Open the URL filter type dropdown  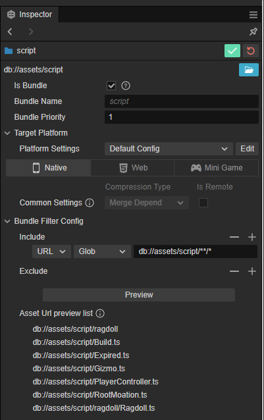click(x=51, y=251)
